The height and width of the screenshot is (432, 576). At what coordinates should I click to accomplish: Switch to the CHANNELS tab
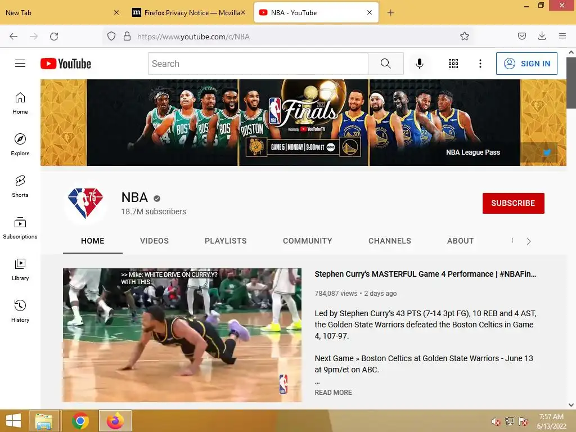(x=390, y=241)
